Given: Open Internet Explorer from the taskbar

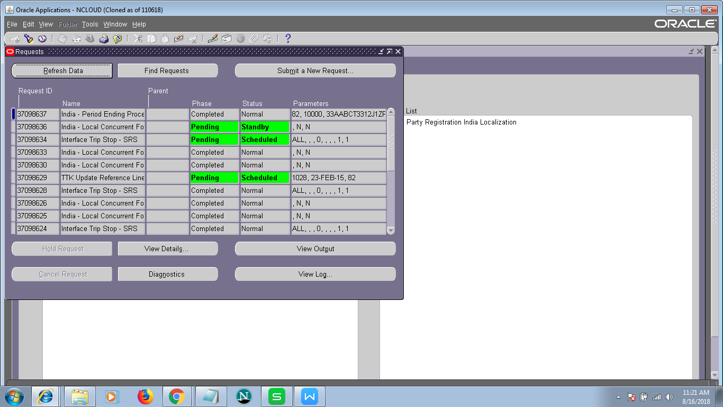Looking at the screenshot, I should point(45,396).
